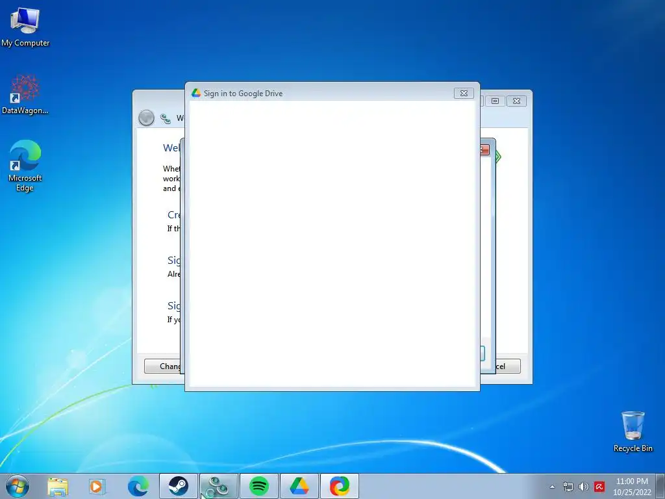Open the red Avira tray icon
The width and height of the screenshot is (665, 499).
[x=599, y=487]
